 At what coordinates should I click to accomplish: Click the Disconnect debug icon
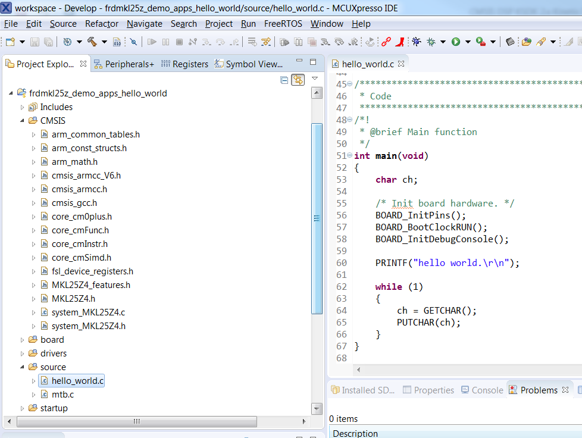[x=192, y=42]
